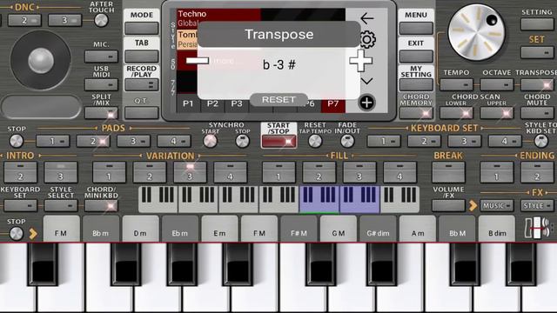
Task: Click orange arrow beside chord STOP knob
Action: 33,234
